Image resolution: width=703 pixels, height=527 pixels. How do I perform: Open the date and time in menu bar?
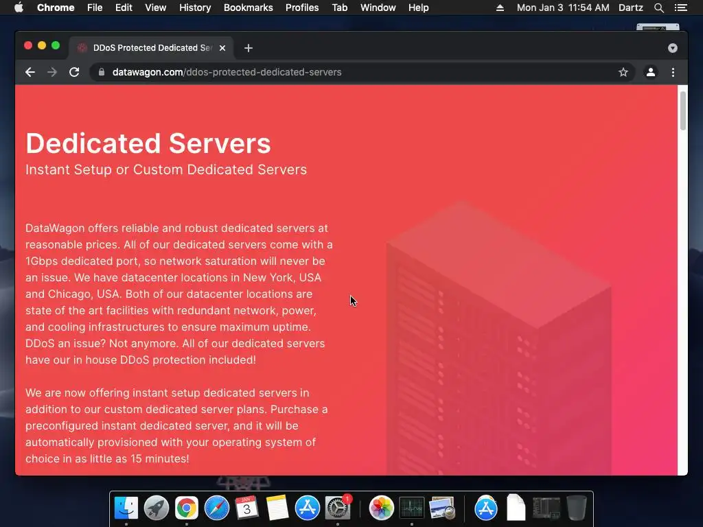(563, 8)
